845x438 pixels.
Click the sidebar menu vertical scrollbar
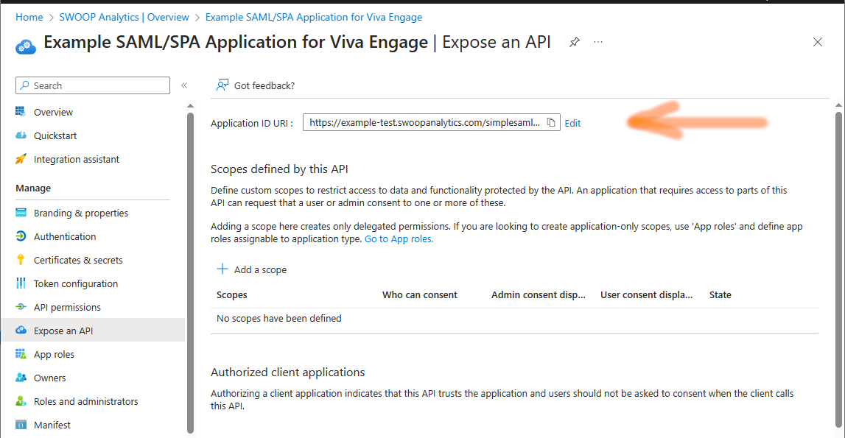(x=190, y=272)
